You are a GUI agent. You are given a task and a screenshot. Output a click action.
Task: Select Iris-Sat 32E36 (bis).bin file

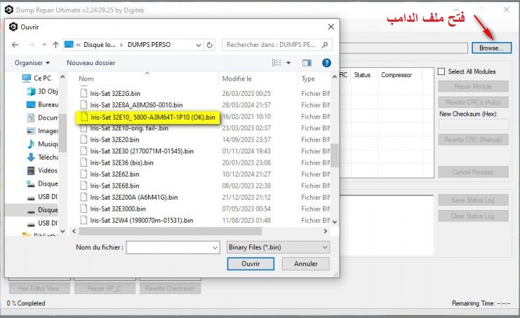[121, 163]
